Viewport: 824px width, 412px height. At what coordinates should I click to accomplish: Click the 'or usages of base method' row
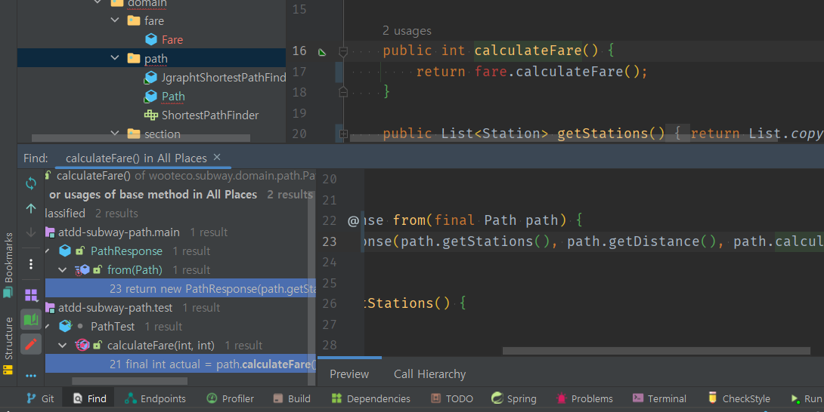pos(180,195)
